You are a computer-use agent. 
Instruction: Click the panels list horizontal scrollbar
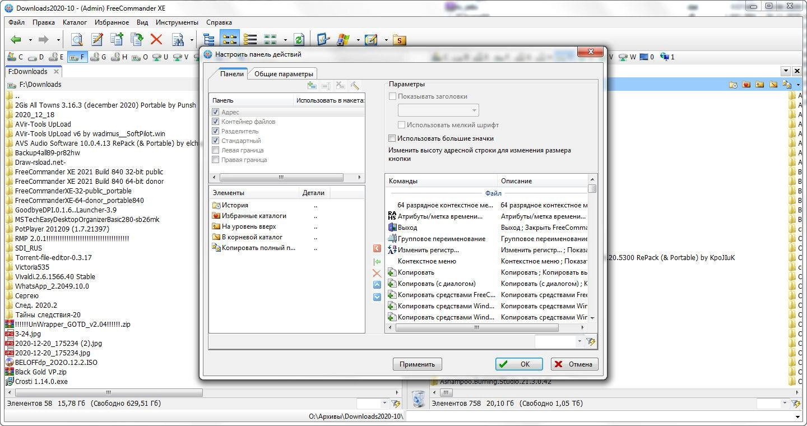coord(286,177)
